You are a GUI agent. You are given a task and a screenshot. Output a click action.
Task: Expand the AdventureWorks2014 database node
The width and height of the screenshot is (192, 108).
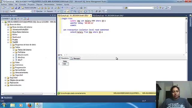point(8,30)
